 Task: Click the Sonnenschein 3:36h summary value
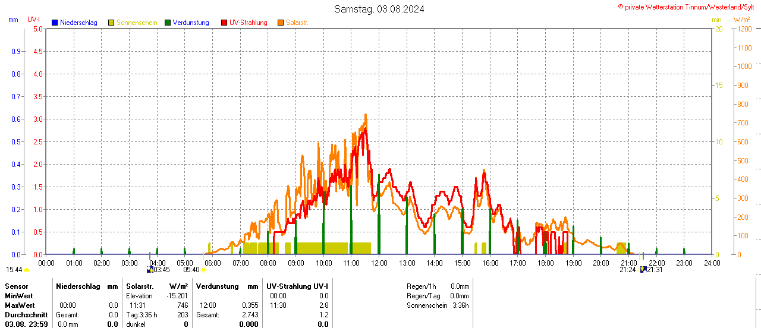(x=460, y=305)
